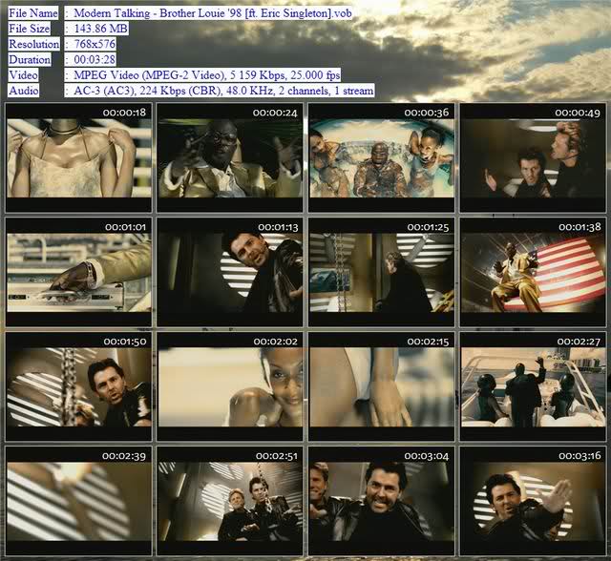Click the 'File Name' label

point(33,13)
